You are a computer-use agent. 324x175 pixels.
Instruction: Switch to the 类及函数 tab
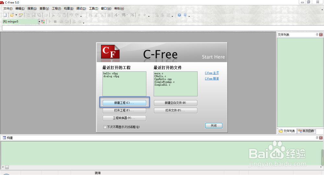306,131
